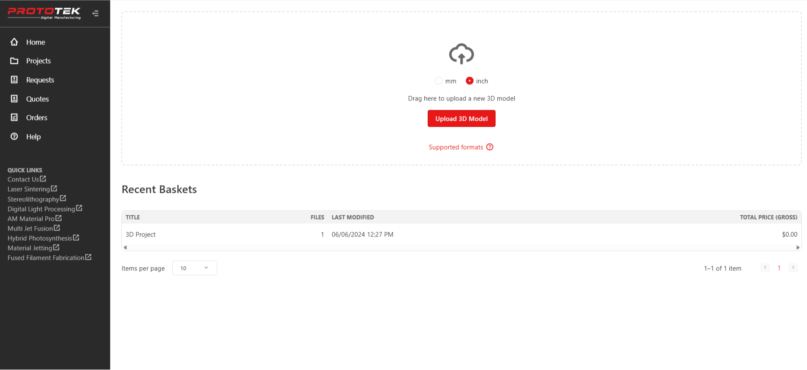Click the 1–1 of 1 item text
Screen dimensions: 807x370
(723, 268)
